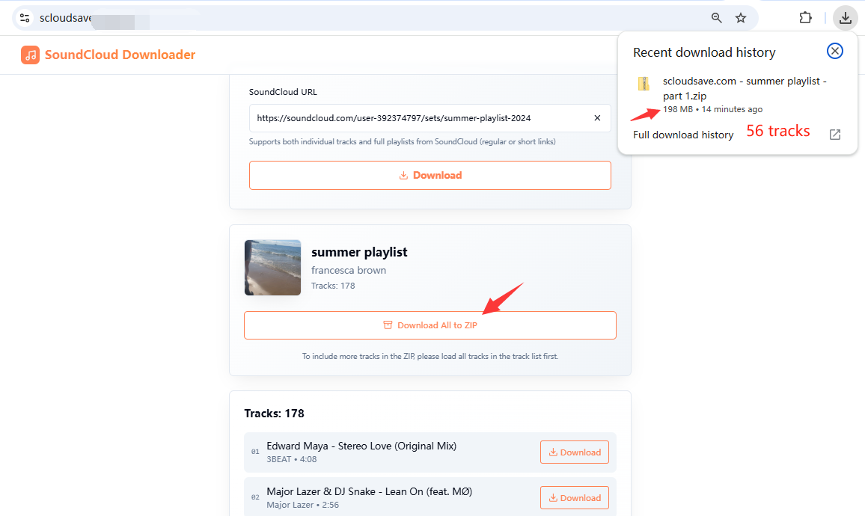Bookmark this page with the star icon
865x516 pixels.
740,18
